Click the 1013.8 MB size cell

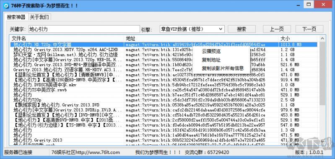291,44
